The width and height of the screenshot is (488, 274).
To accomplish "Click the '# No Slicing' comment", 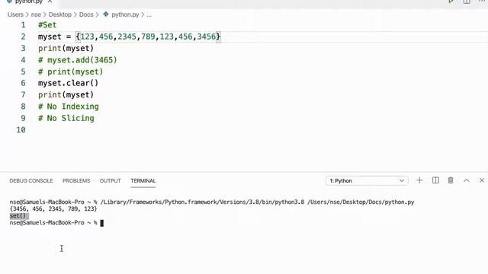I will click(x=66, y=118).
